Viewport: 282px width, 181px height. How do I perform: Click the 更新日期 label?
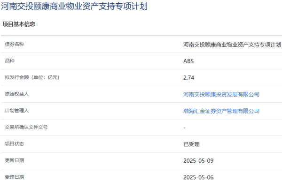(x=15, y=160)
